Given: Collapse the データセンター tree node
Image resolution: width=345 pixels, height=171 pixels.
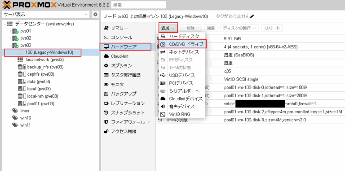Looking at the screenshot, I should 5,24.
